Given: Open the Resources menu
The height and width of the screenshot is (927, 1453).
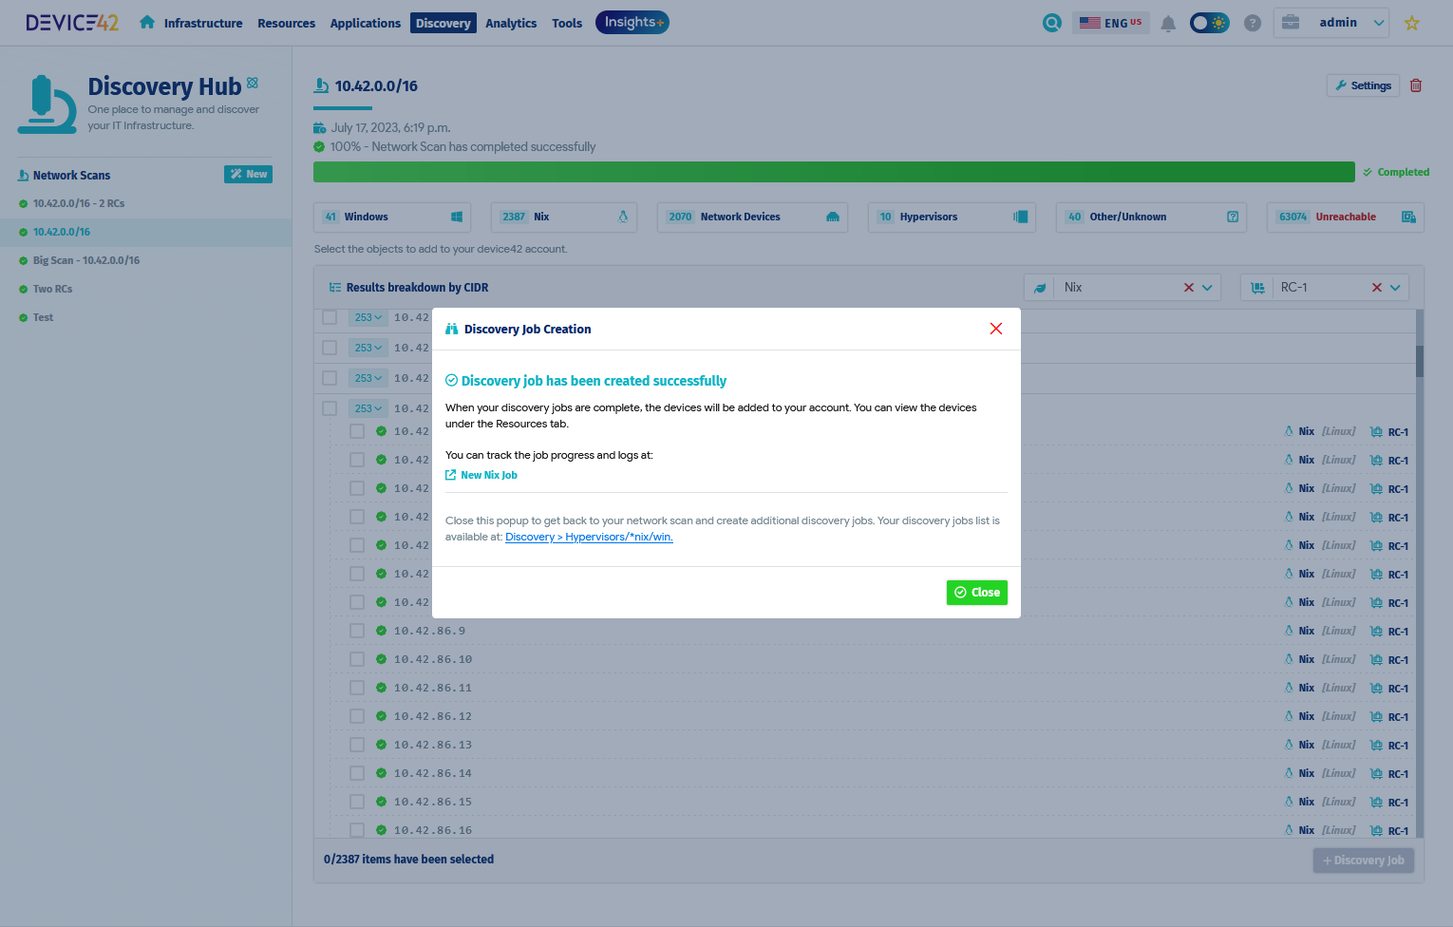Looking at the screenshot, I should click(x=287, y=23).
